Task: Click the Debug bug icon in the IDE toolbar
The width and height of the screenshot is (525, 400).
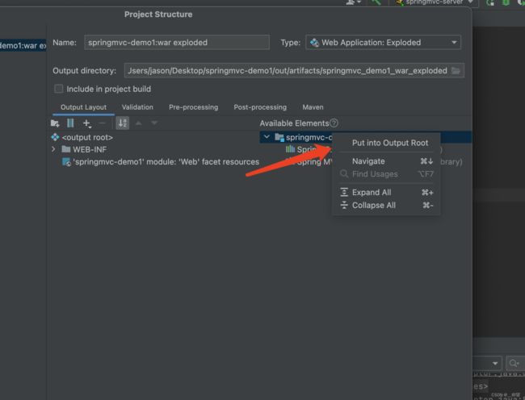Action: click(506, 2)
